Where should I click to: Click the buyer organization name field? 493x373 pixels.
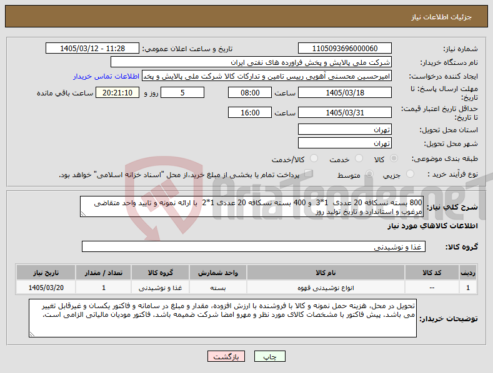coord(251,62)
